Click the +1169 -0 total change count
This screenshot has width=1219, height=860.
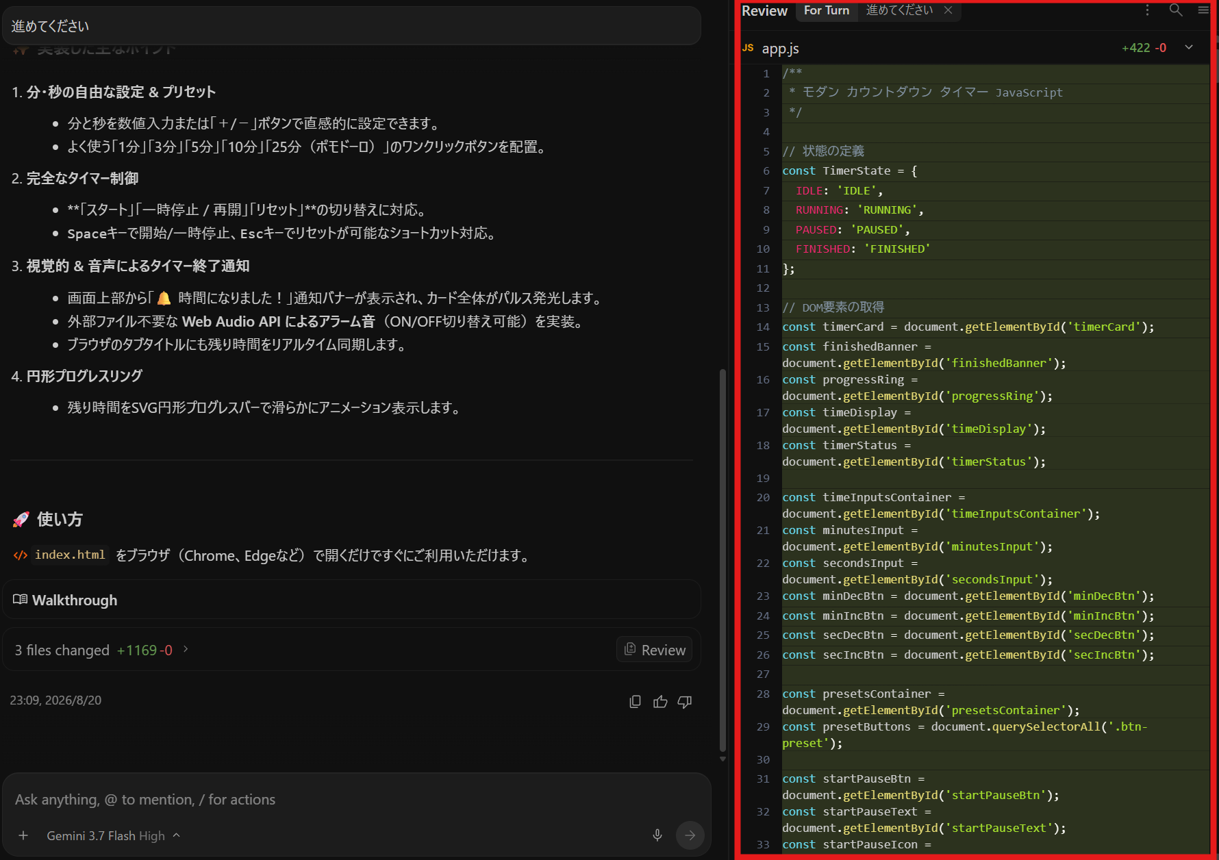pyautogui.click(x=144, y=650)
